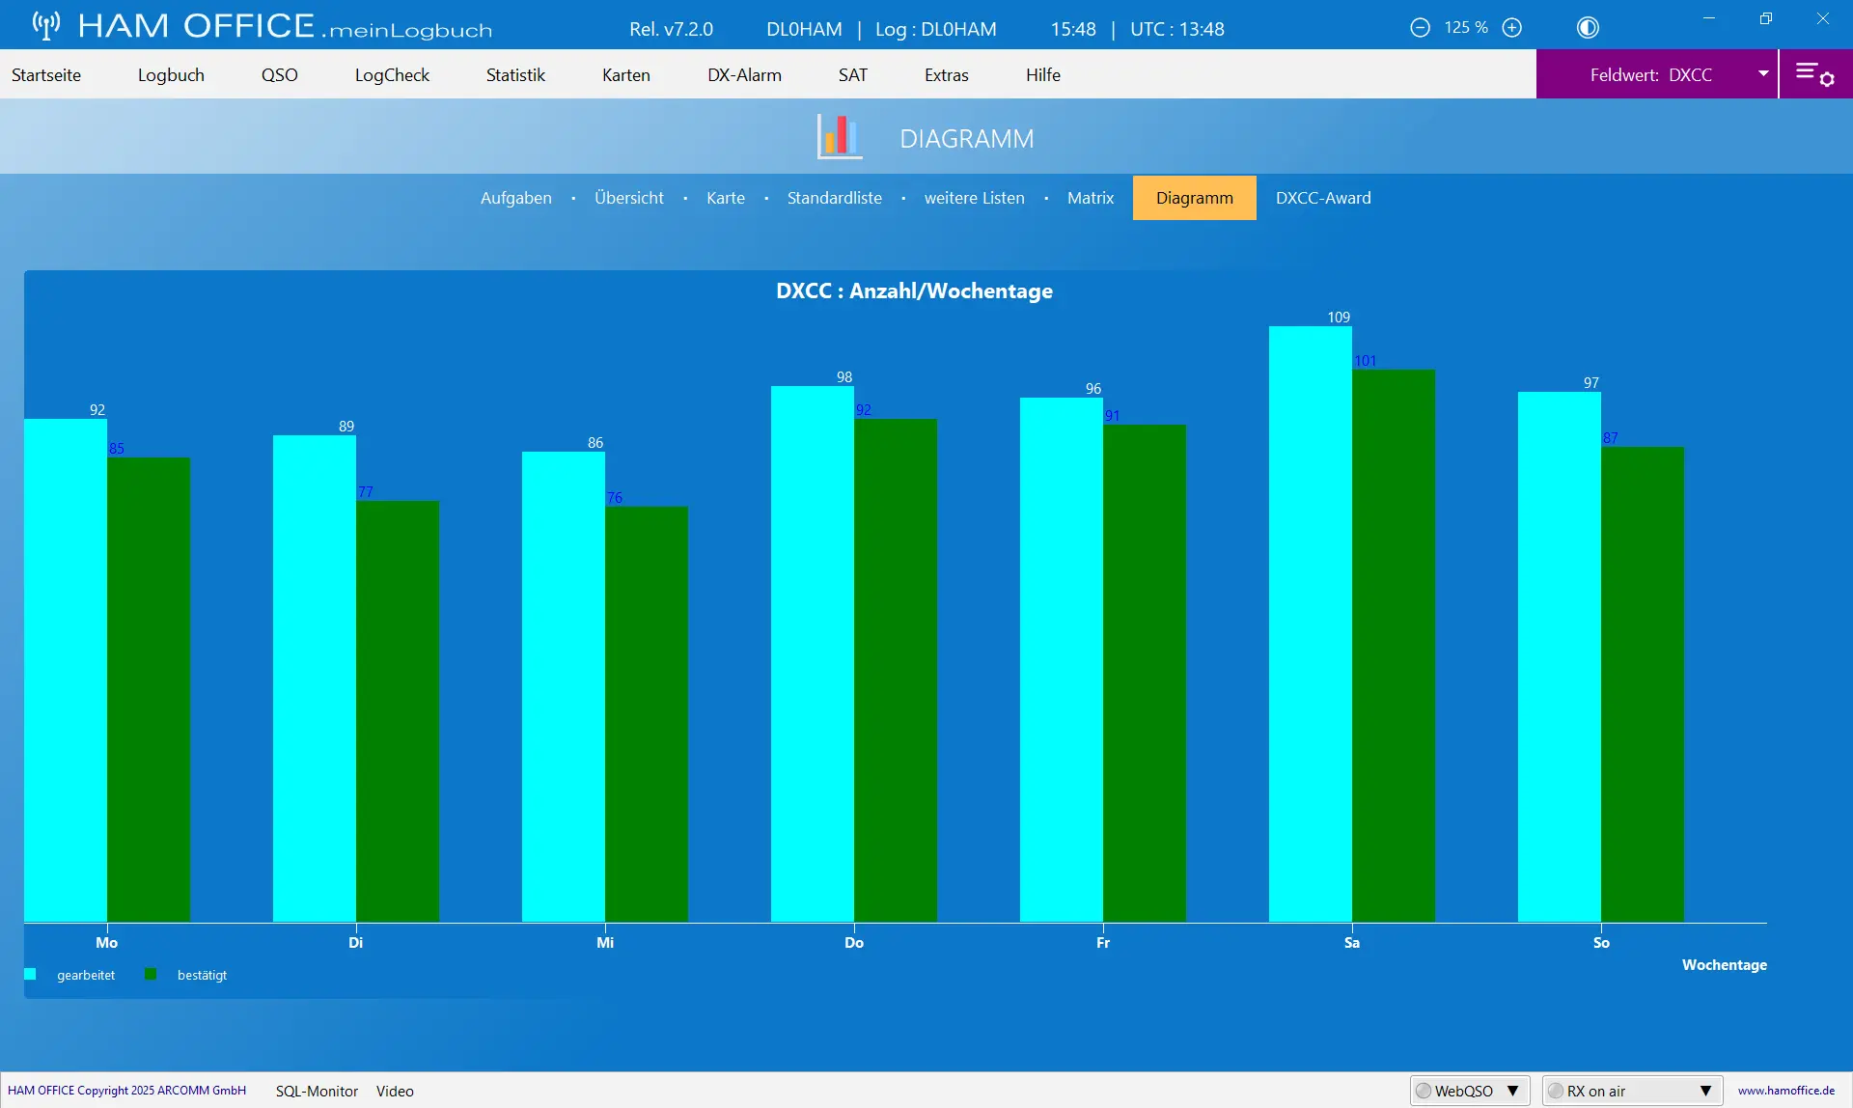Visit the www.hamoffice.de link
Viewport: 1853px width, 1108px height.
click(1786, 1091)
